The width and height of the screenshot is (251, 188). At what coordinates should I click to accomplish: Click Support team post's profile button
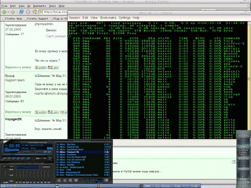coord(41,112)
